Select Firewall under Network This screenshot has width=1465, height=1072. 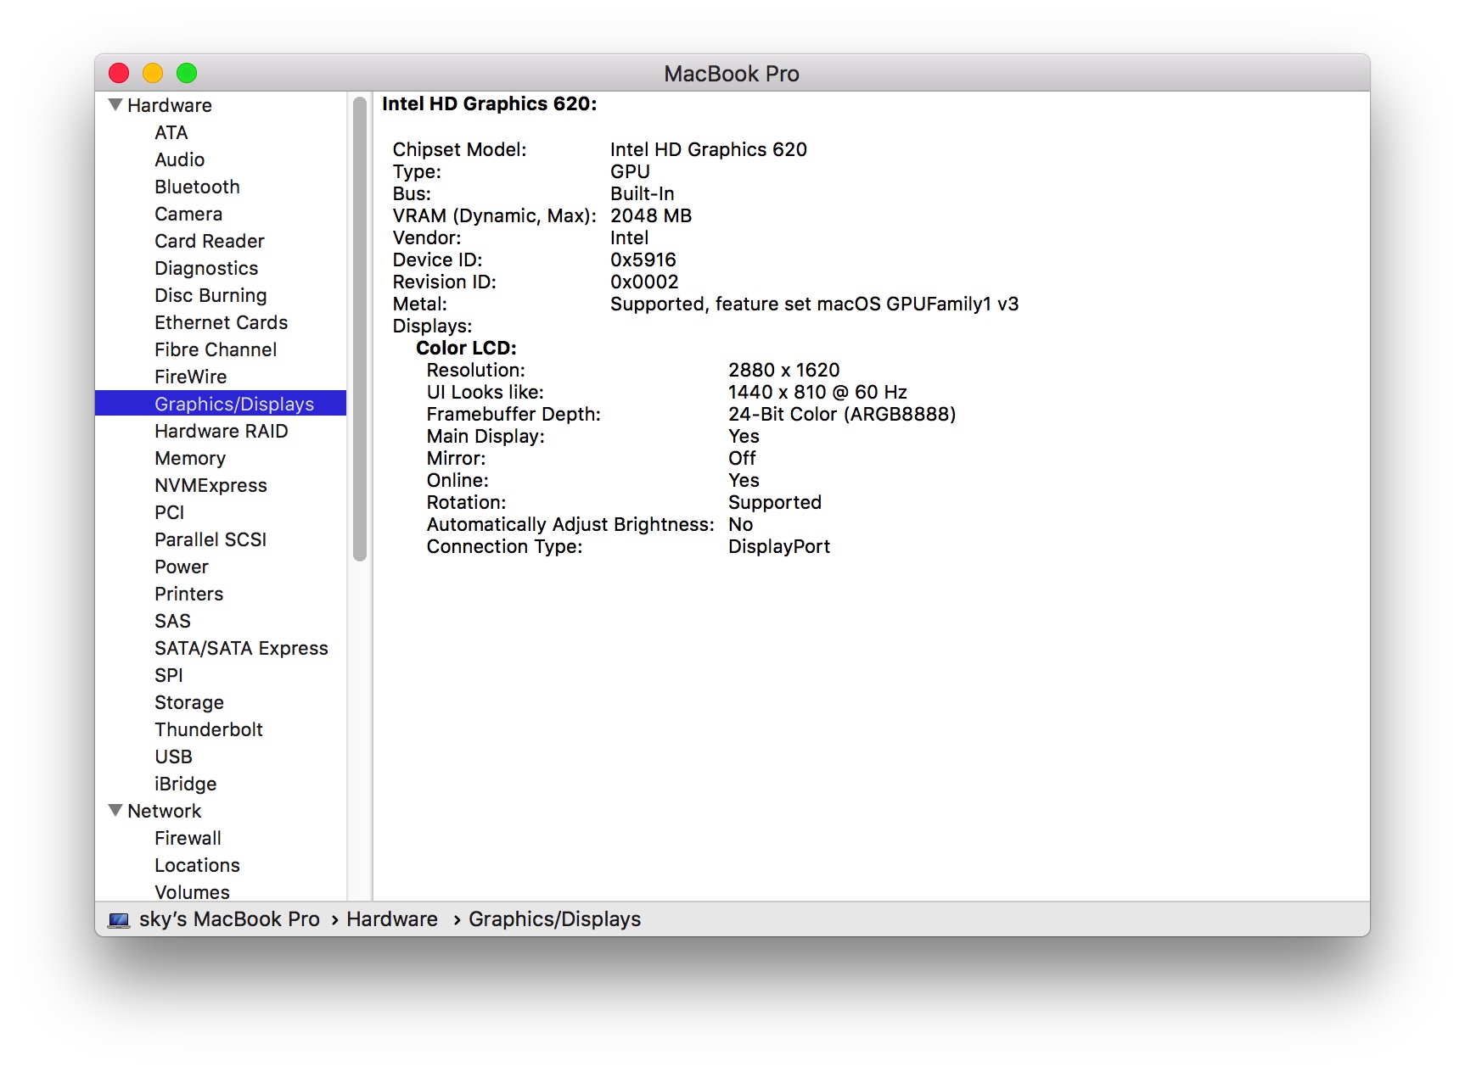(x=188, y=838)
